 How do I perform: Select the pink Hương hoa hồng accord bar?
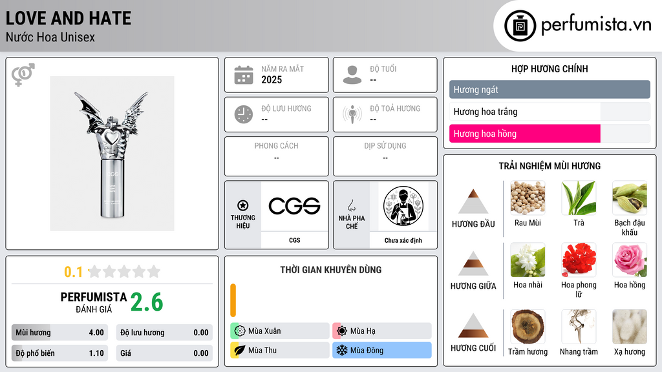tap(550, 134)
